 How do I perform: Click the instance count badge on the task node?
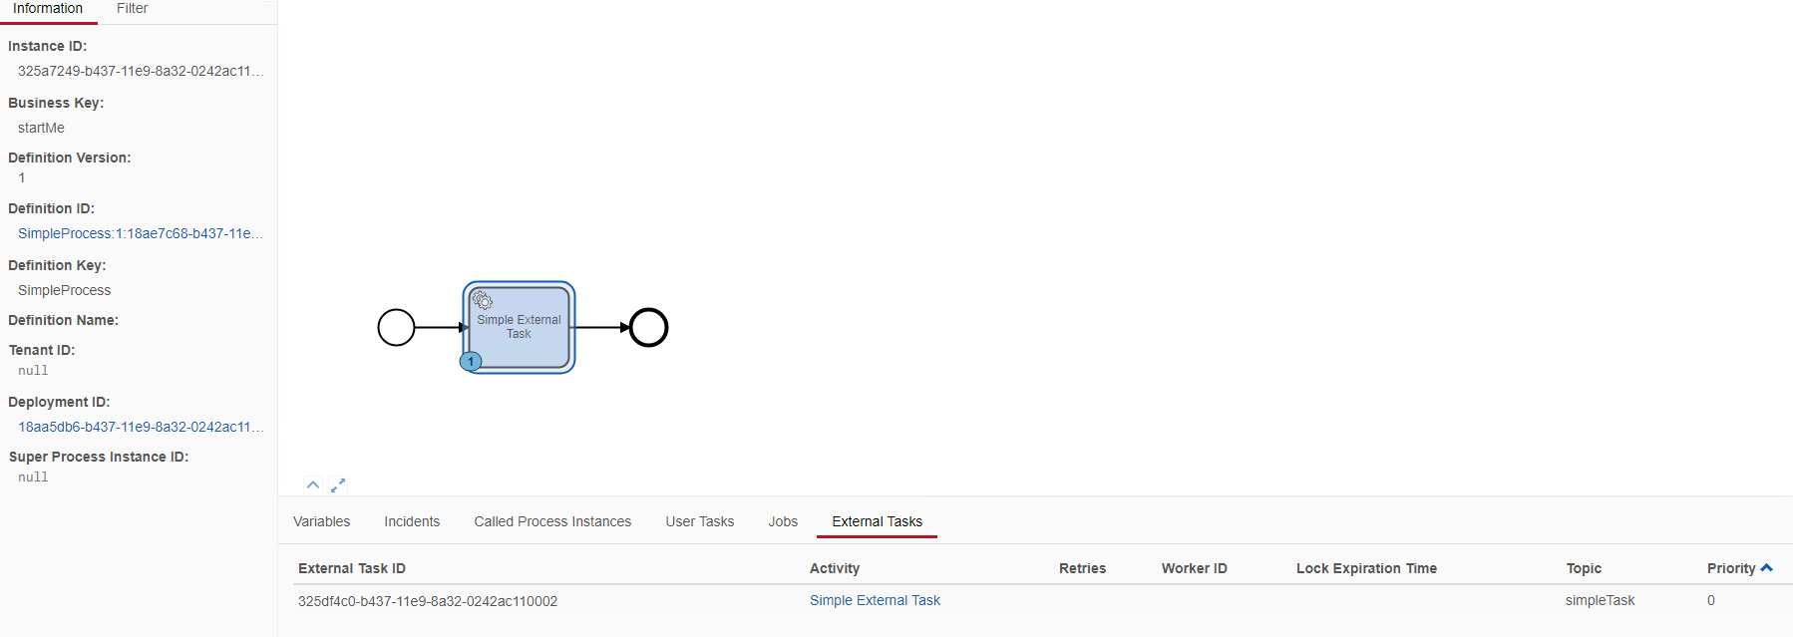pyautogui.click(x=469, y=361)
